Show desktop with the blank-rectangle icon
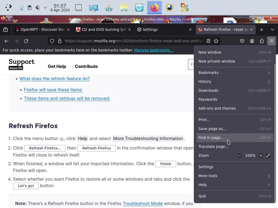 click(x=78, y=8)
